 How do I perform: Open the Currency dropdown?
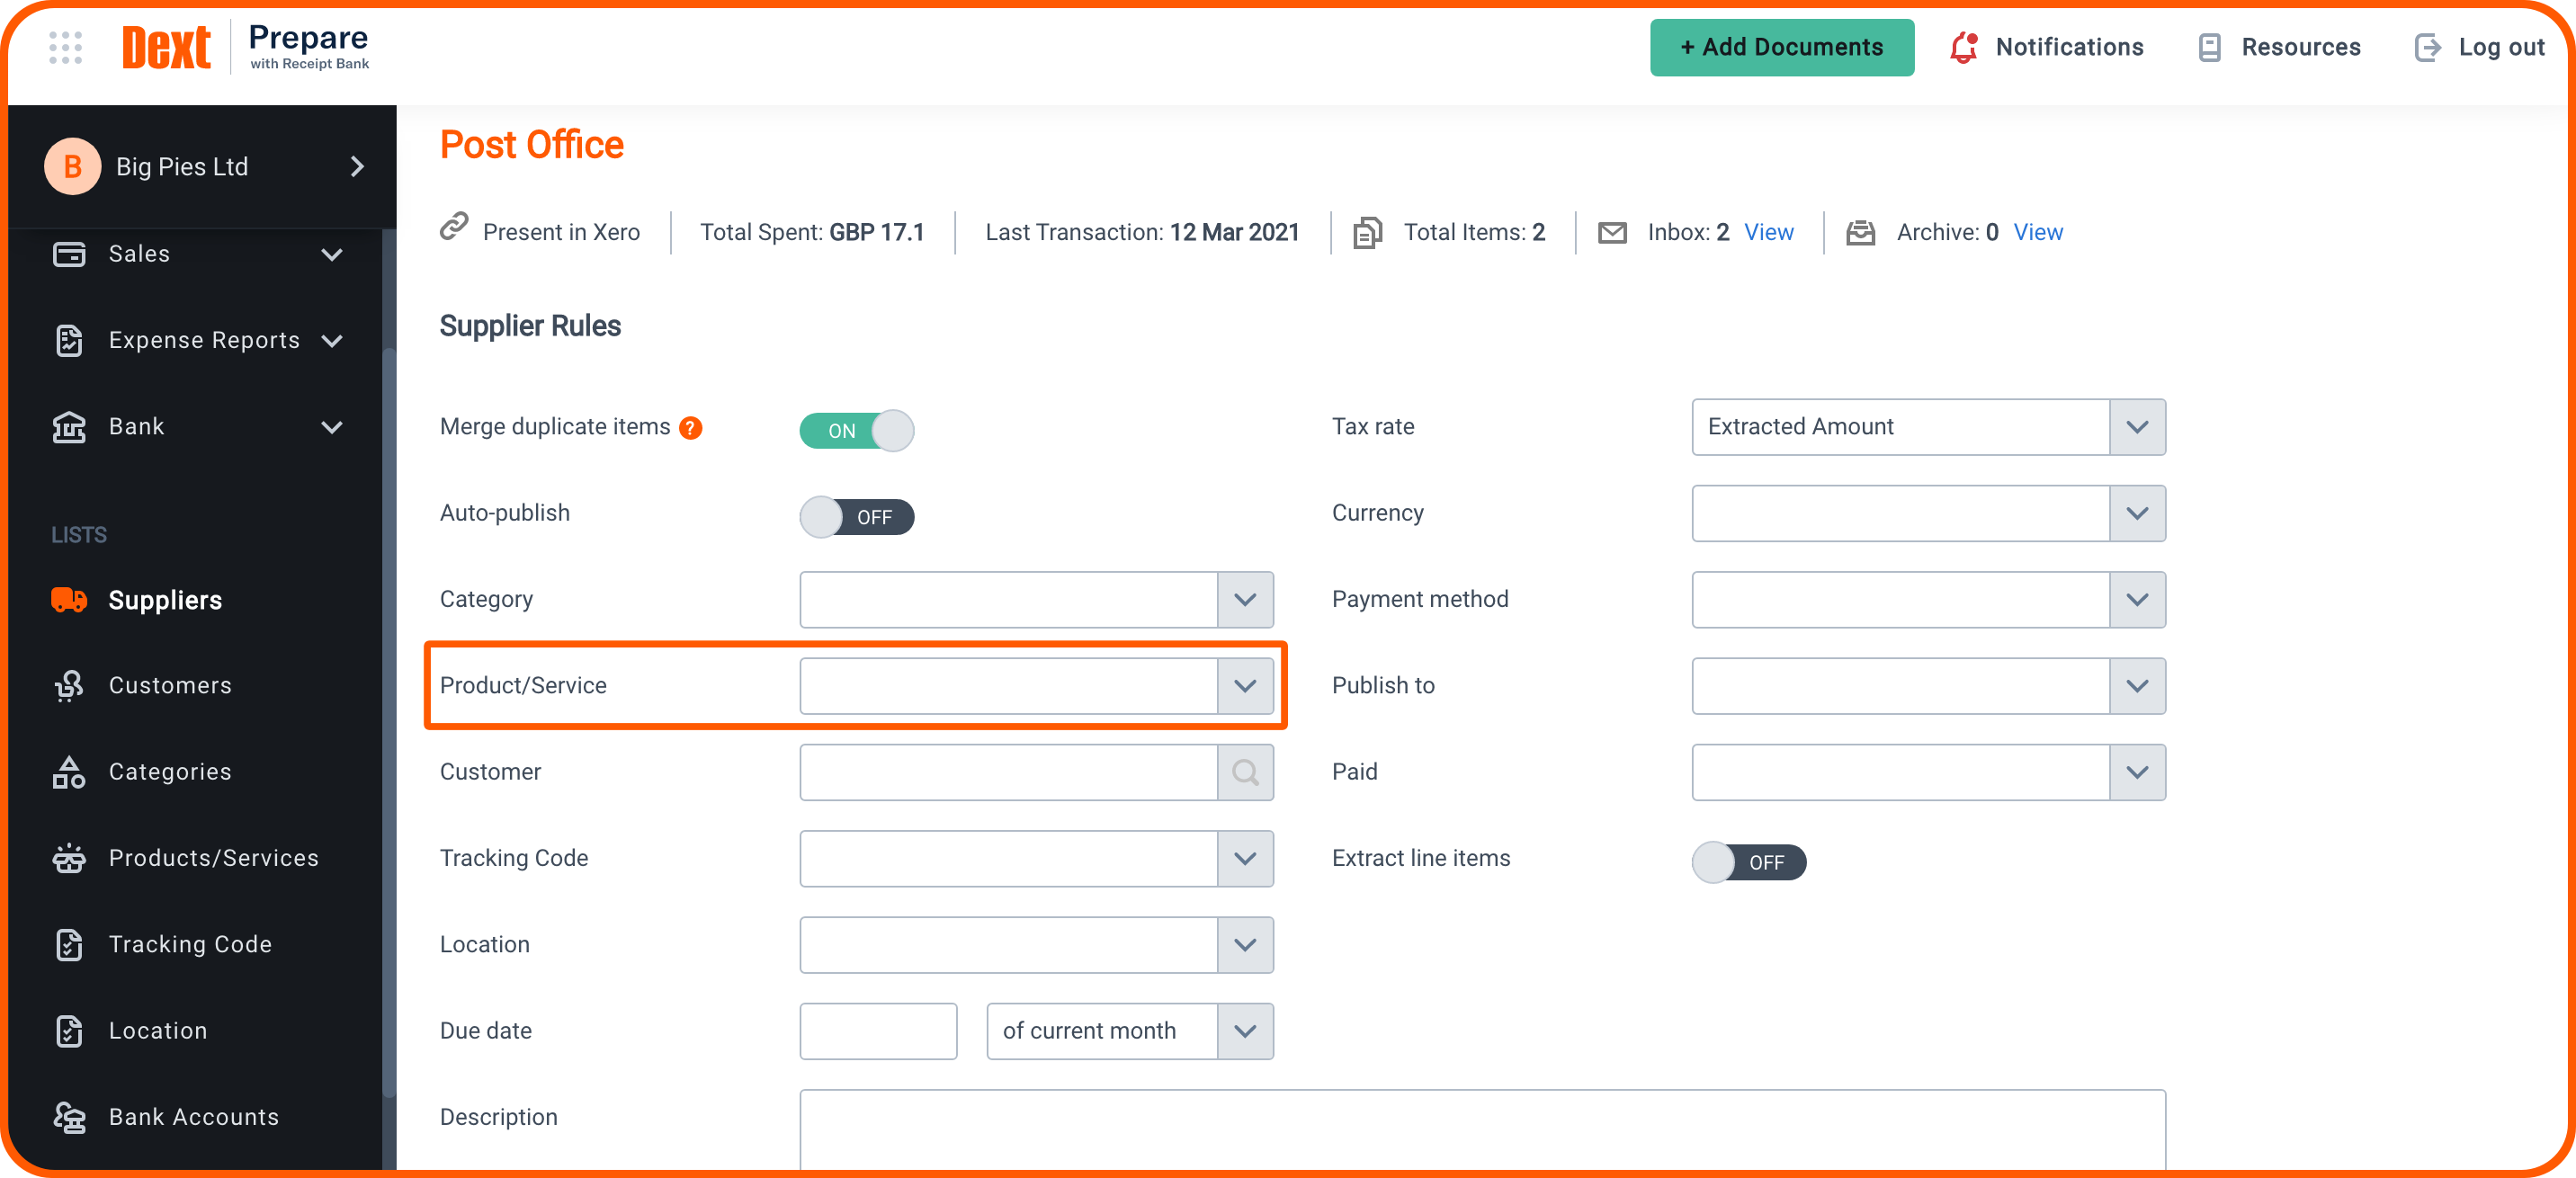[1928, 513]
